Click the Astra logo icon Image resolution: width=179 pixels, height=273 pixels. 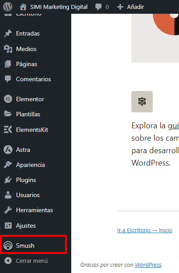[x=8, y=150]
